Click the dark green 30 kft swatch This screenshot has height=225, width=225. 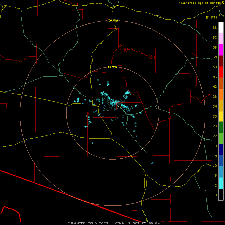(221, 127)
